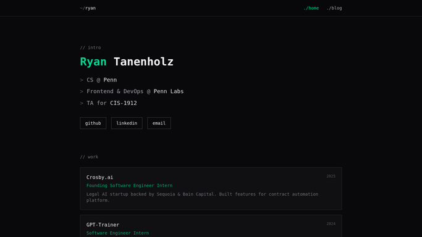This screenshot has width=422, height=237.
Task: Click the Ryan Tanenholz heading
Action: [x=127, y=62]
